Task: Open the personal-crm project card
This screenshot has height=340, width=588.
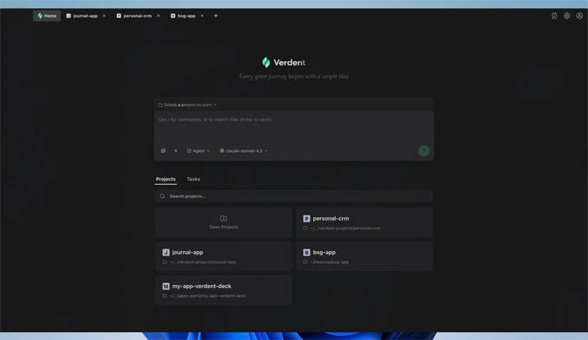Action: [x=364, y=223]
